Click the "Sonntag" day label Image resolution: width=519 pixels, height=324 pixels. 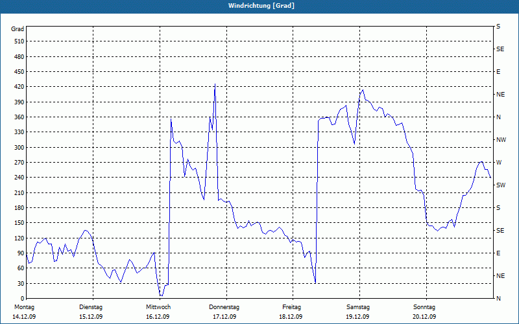424,307
